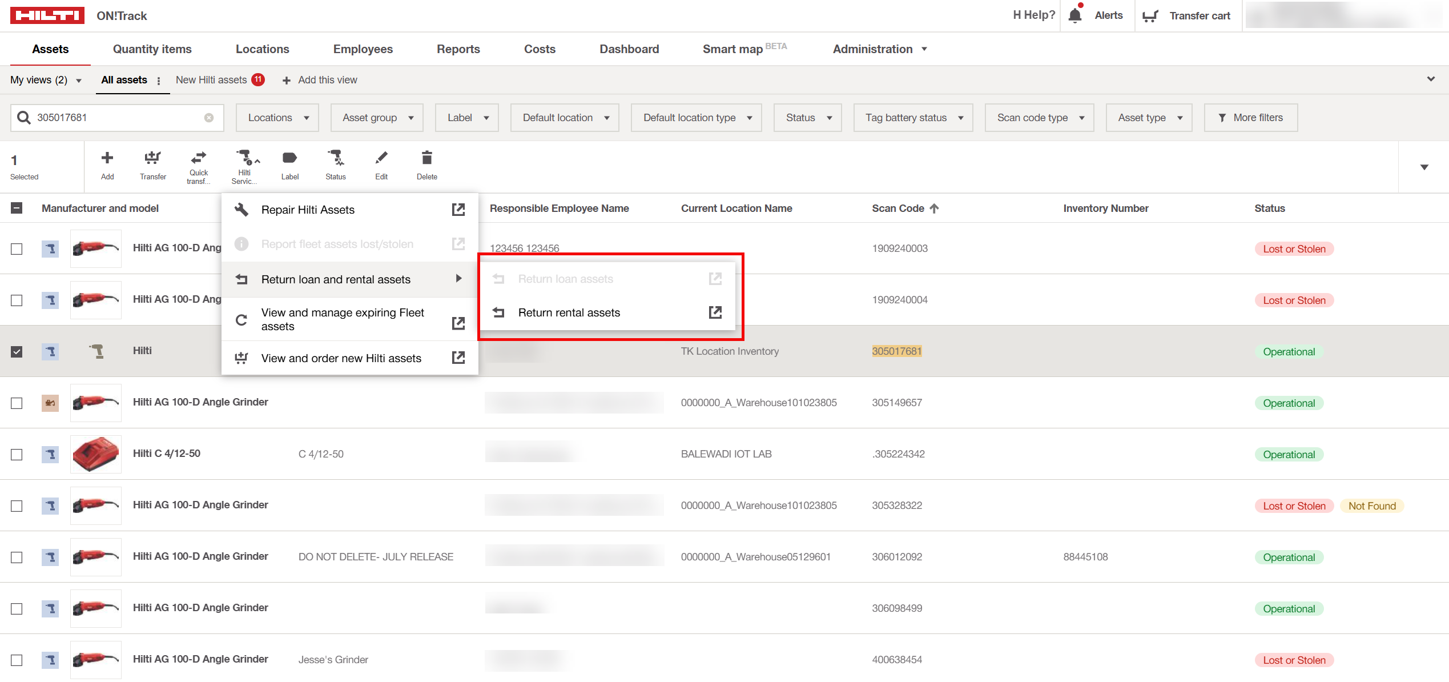The image size is (1449, 682).
Task: Click the plus icon beside Add this view
Action: click(x=287, y=81)
